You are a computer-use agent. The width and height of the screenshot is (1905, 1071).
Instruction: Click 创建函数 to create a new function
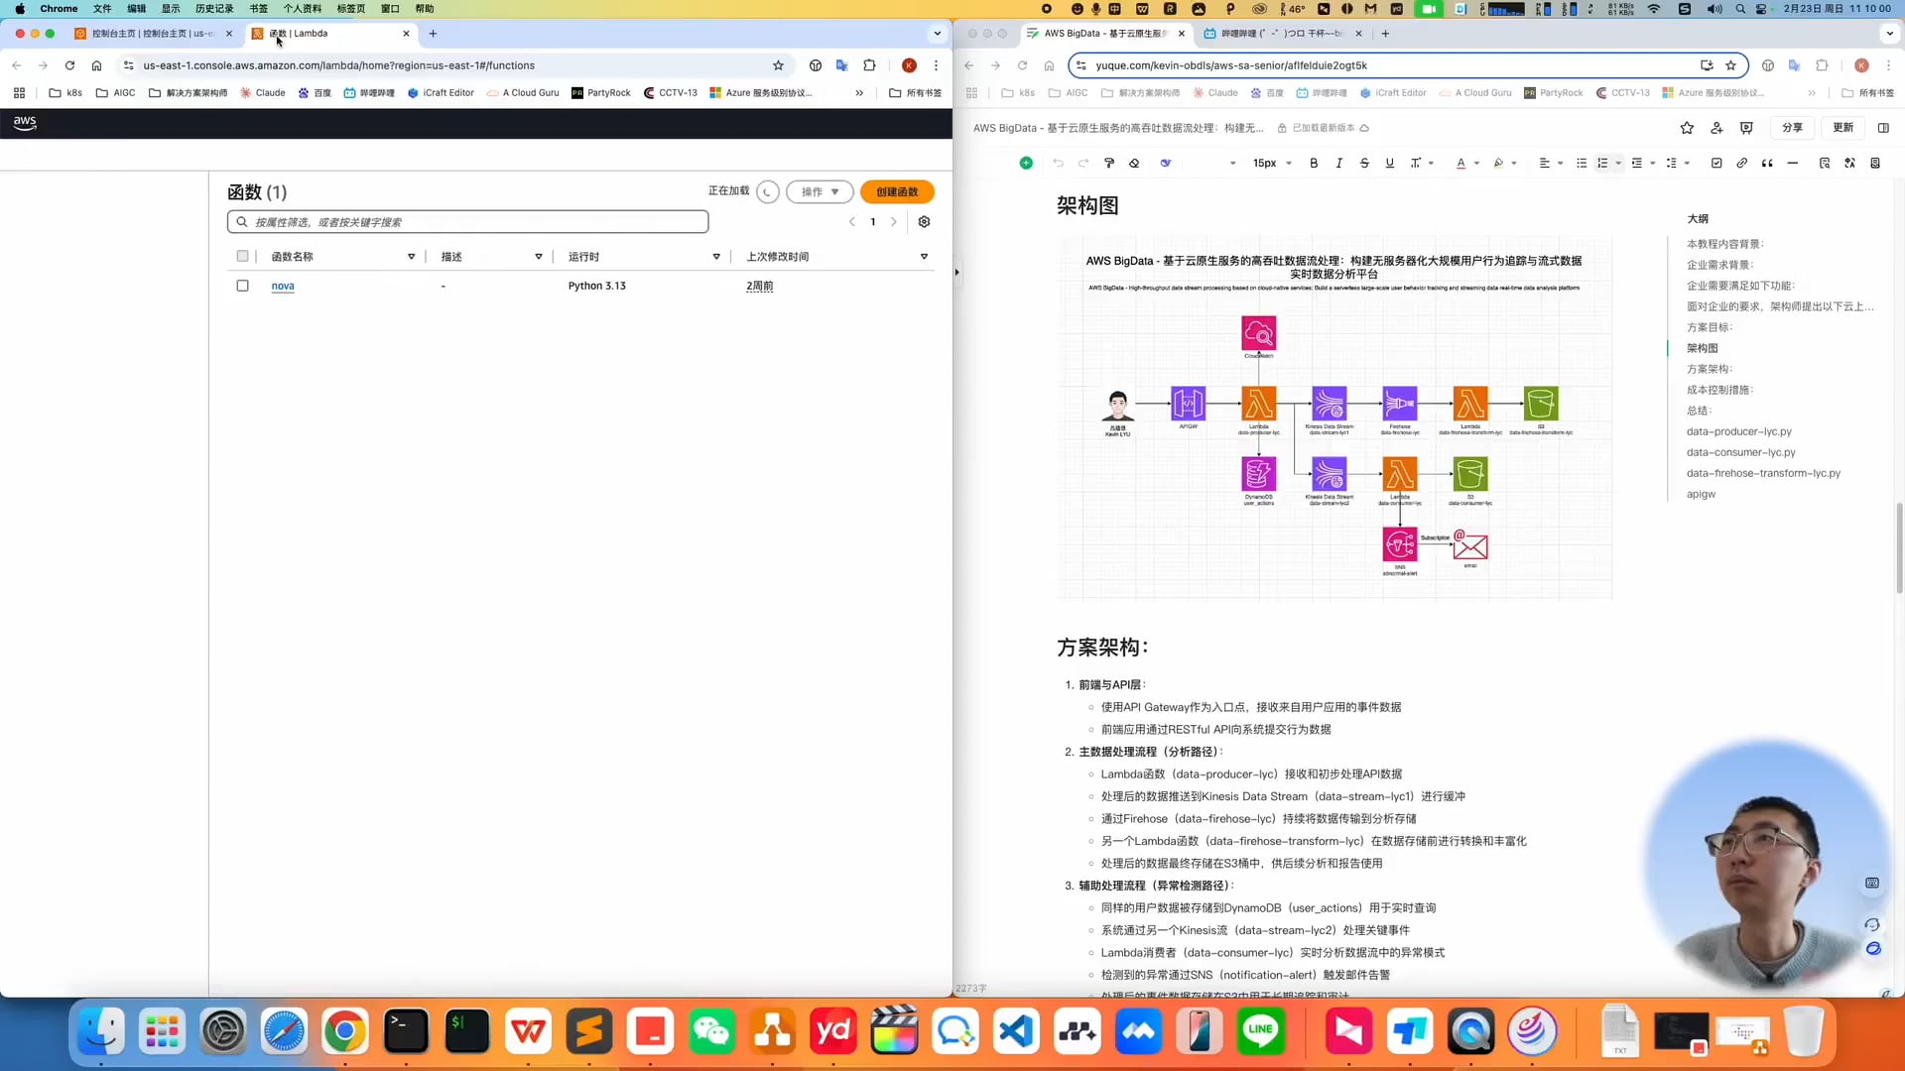[x=897, y=191]
